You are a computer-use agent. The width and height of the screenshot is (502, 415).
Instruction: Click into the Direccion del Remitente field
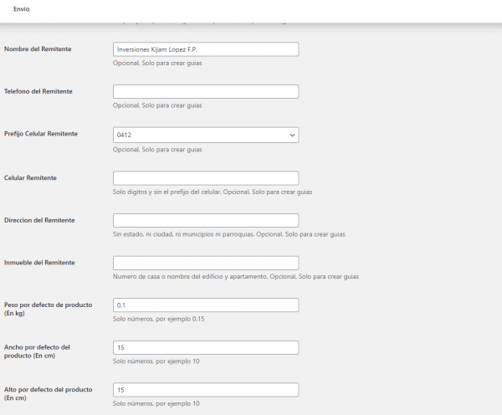[206, 220]
